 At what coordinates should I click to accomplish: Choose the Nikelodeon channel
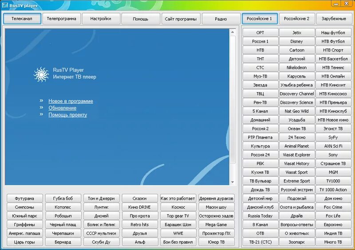point(296,67)
